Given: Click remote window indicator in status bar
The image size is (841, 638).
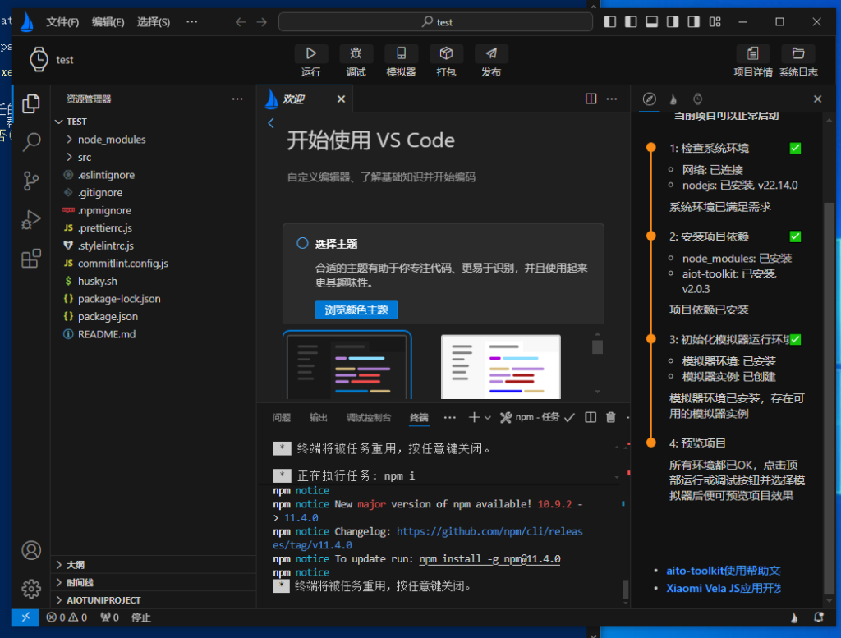Looking at the screenshot, I should point(25,617).
